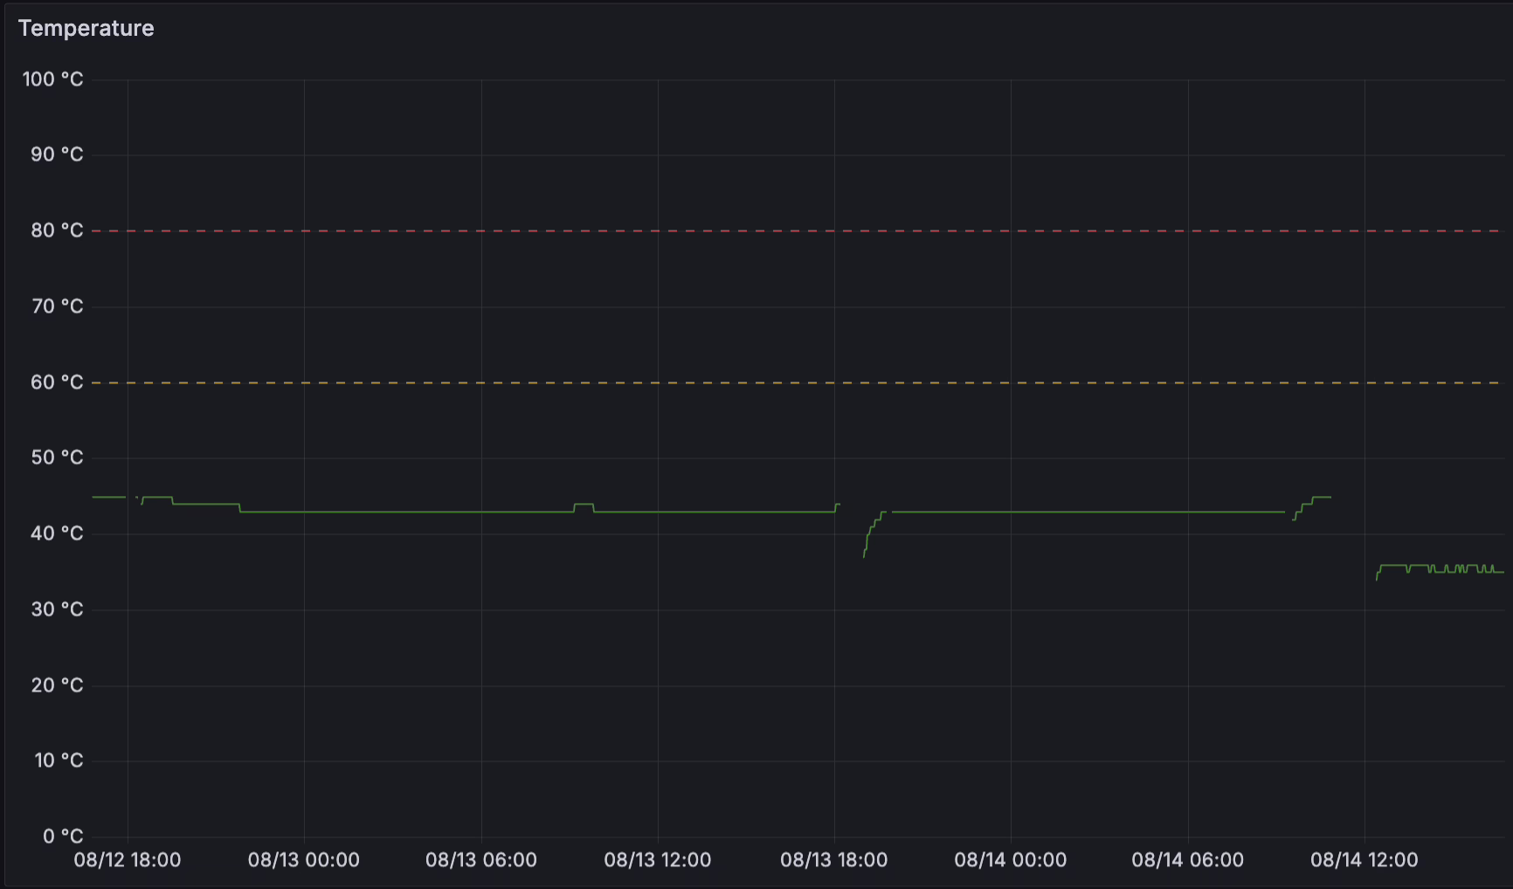Image resolution: width=1513 pixels, height=889 pixels.
Task: Pick the 08/13 18:00 time axis label
Action: click(834, 860)
